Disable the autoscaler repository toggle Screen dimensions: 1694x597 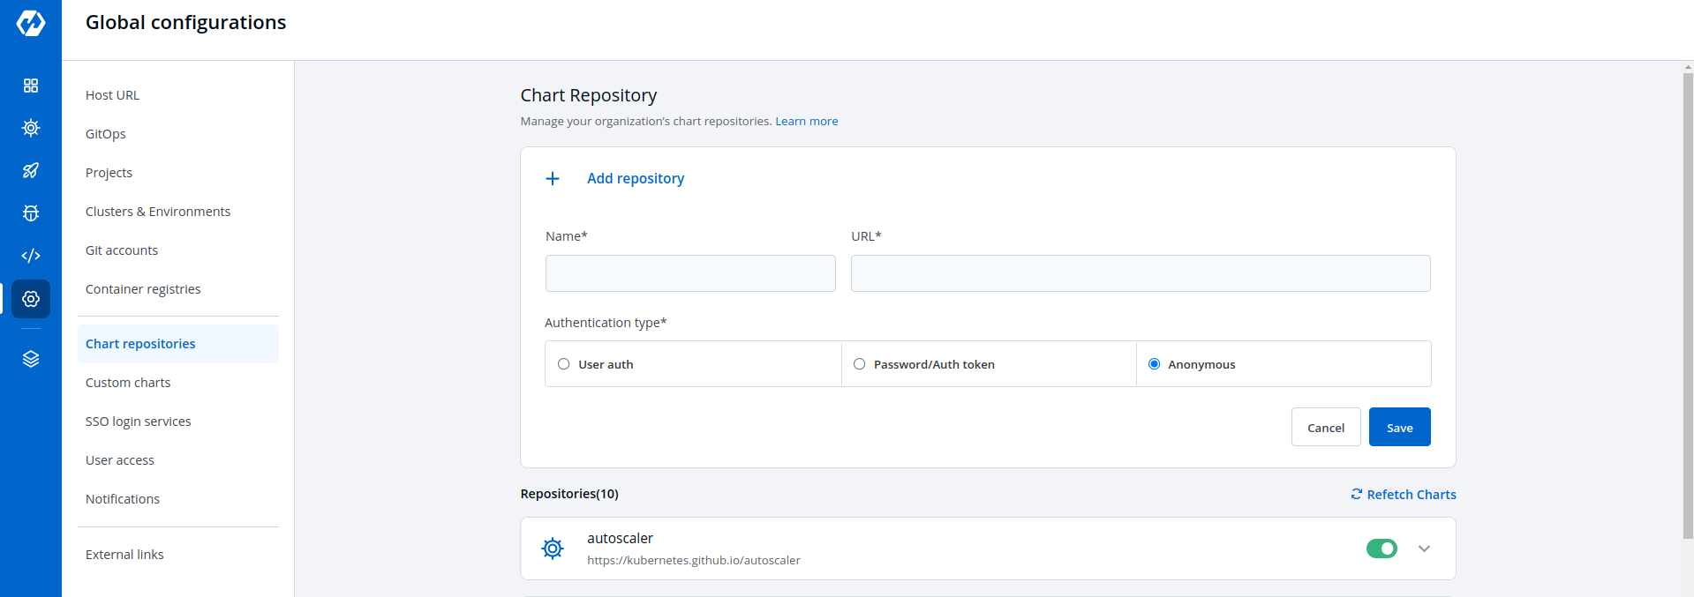coord(1382,548)
